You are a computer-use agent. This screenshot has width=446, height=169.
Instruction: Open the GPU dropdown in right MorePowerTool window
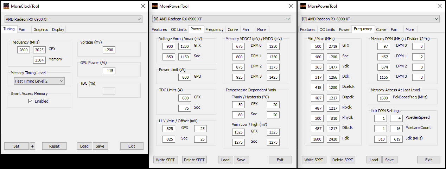coord(370,19)
